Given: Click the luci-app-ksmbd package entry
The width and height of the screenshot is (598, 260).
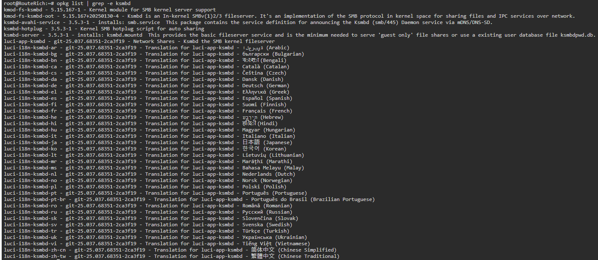Looking at the screenshot, I should 139,41.
